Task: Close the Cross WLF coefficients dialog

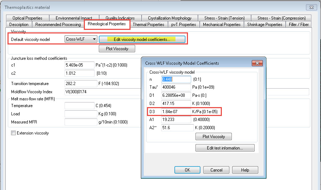Action: [257, 63]
